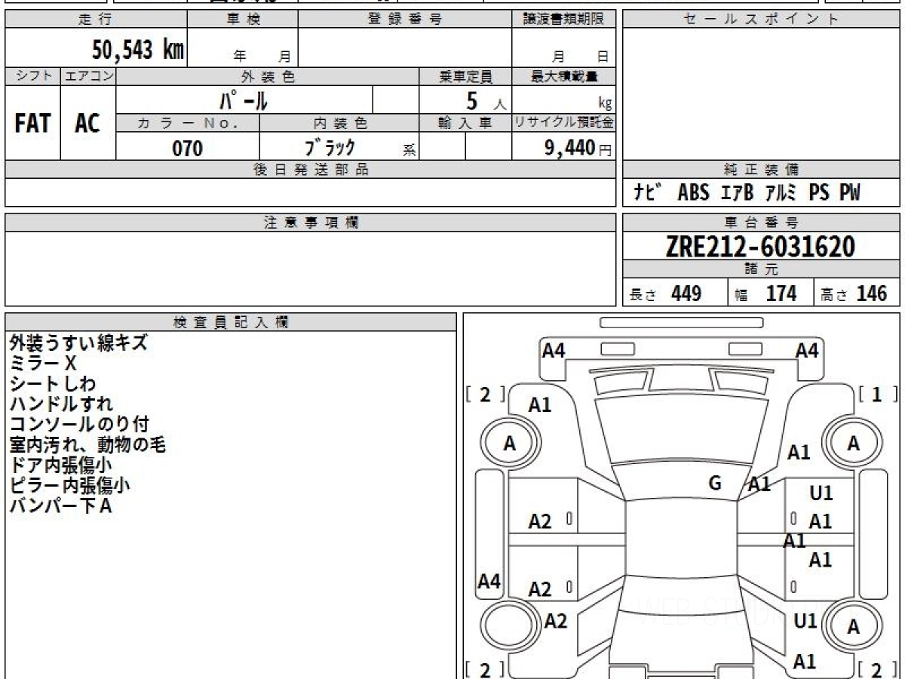Click the U1 mark near the front-right door
This screenshot has width=905, height=679.
coord(821,493)
